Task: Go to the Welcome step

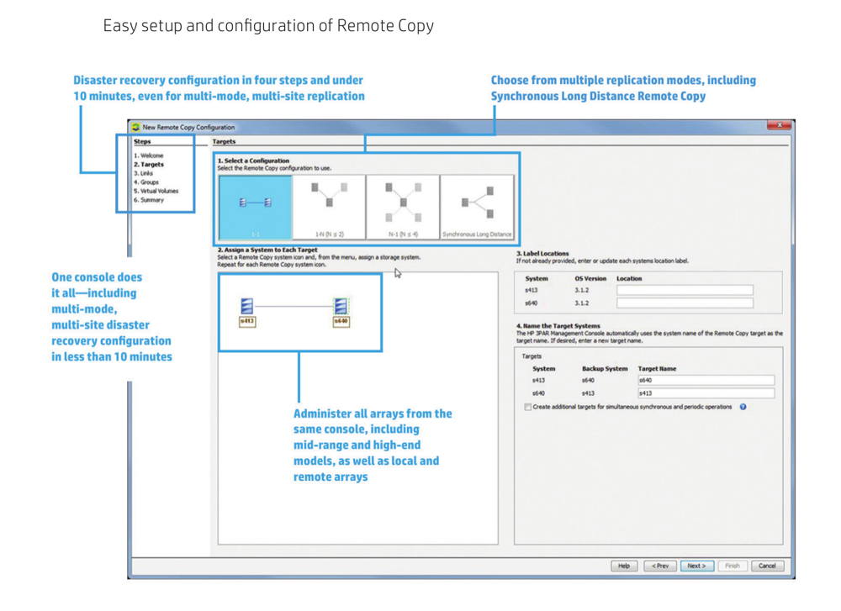Action: 149,155
